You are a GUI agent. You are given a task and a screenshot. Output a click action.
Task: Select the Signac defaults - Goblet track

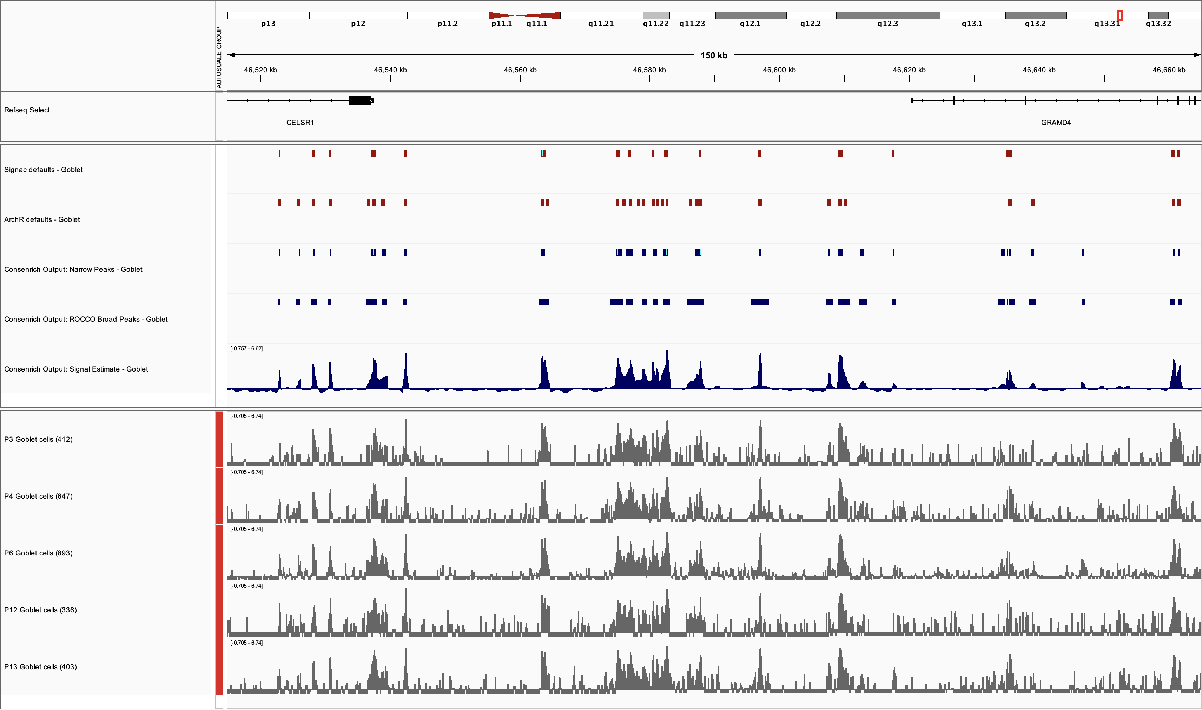[44, 170]
